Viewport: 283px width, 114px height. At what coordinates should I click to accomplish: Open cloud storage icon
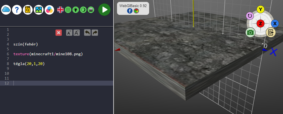click(6, 10)
